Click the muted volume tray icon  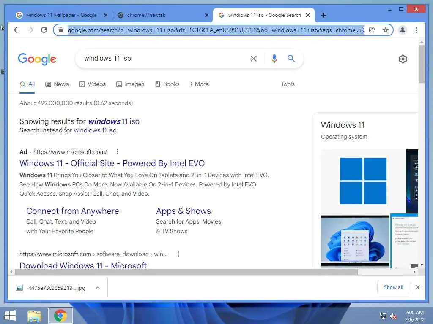(x=393, y=316)
